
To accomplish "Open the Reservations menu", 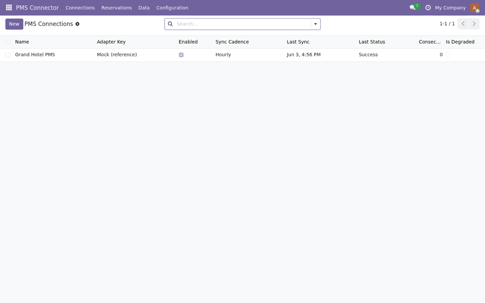I will [116, 8].
